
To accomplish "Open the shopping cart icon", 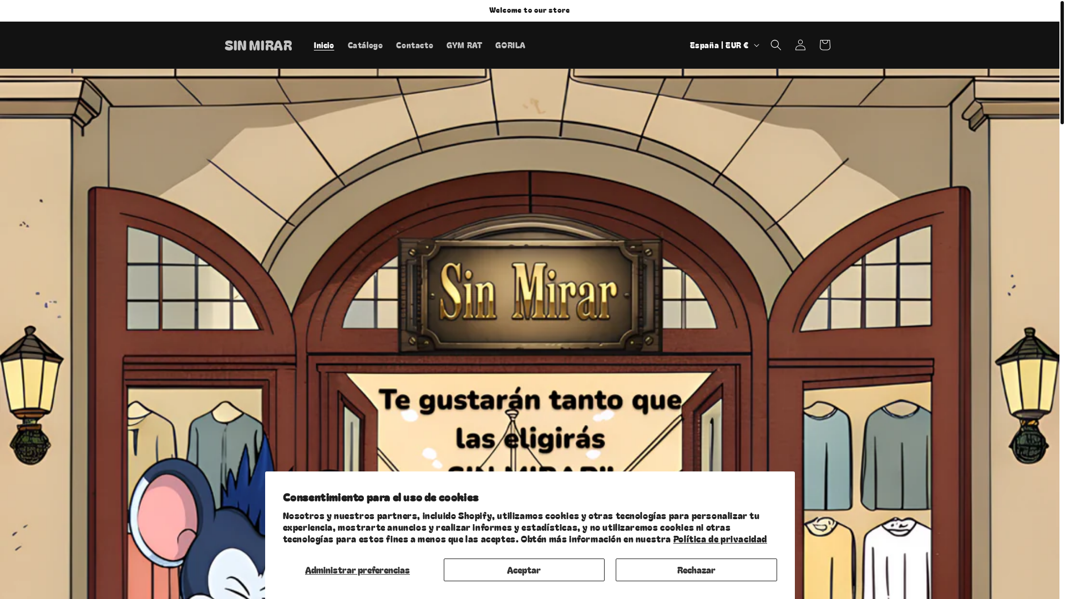I will click(824, 45).
